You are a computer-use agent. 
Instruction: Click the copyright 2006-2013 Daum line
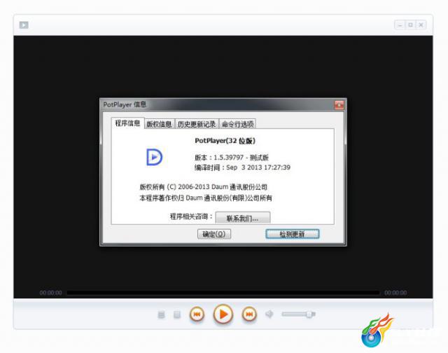click(203, 187)
